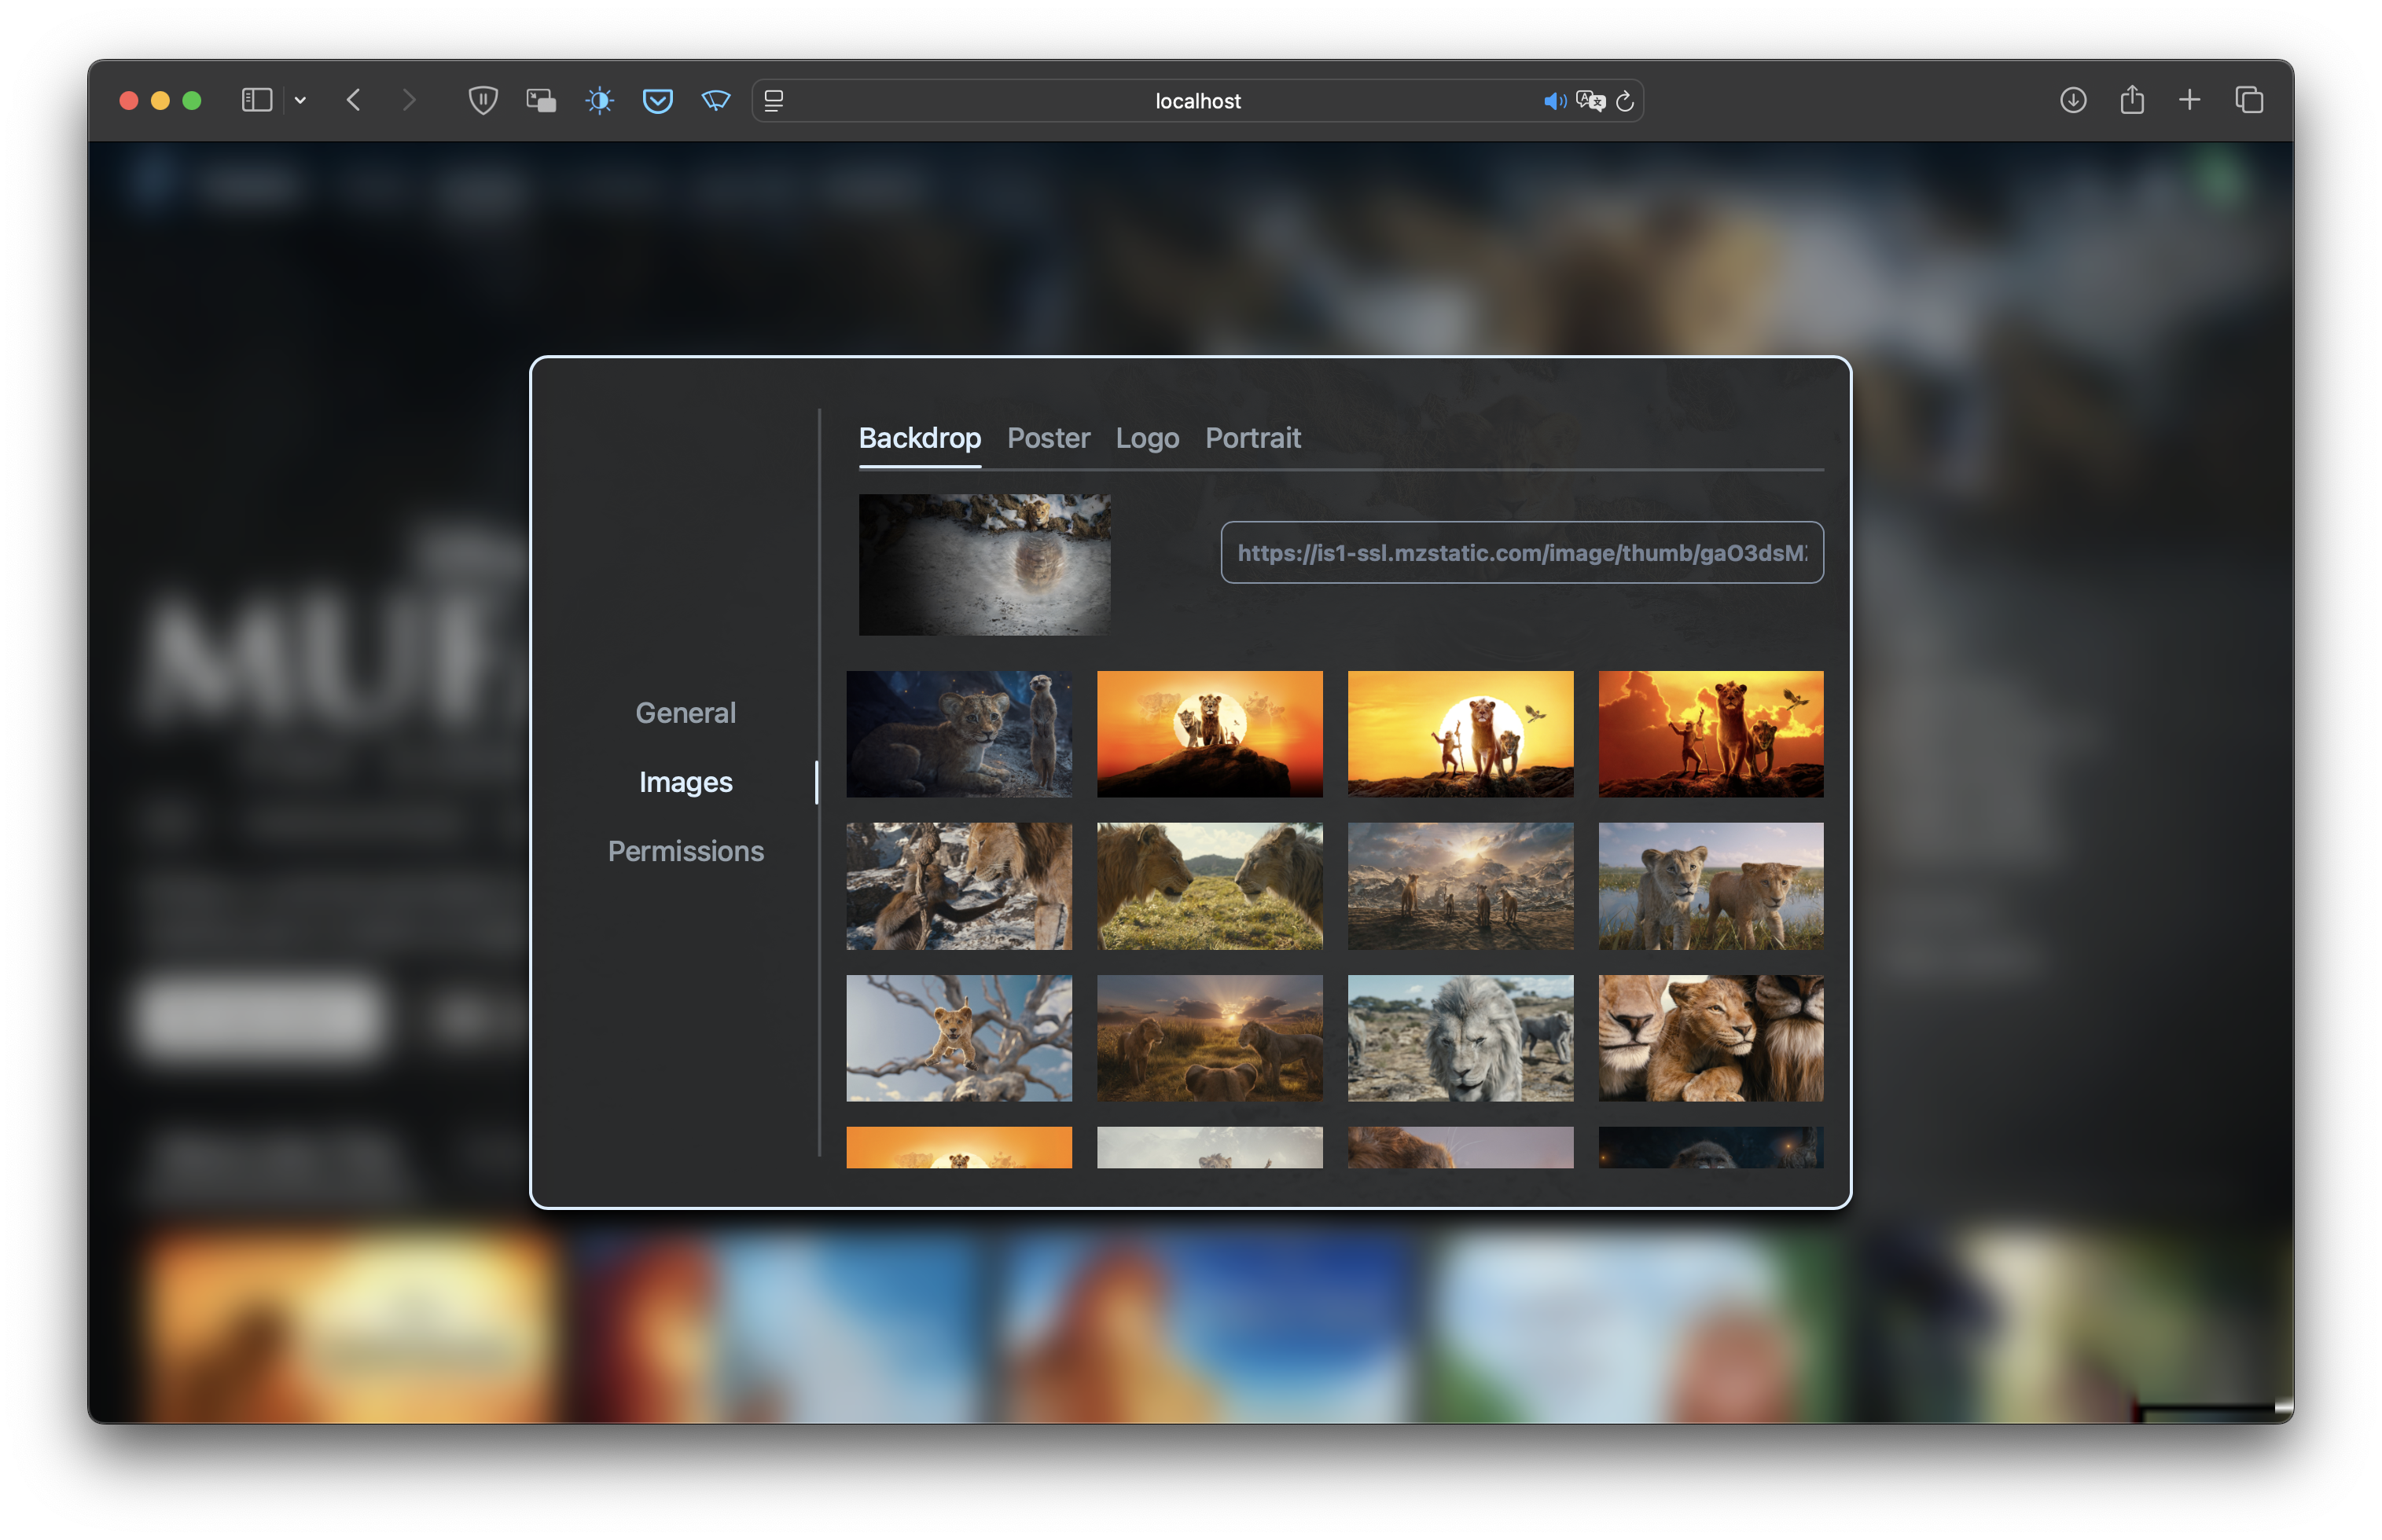Switch to the Logo tab
This screenshot has width=2382, height=1540.
click(1146, 438)
